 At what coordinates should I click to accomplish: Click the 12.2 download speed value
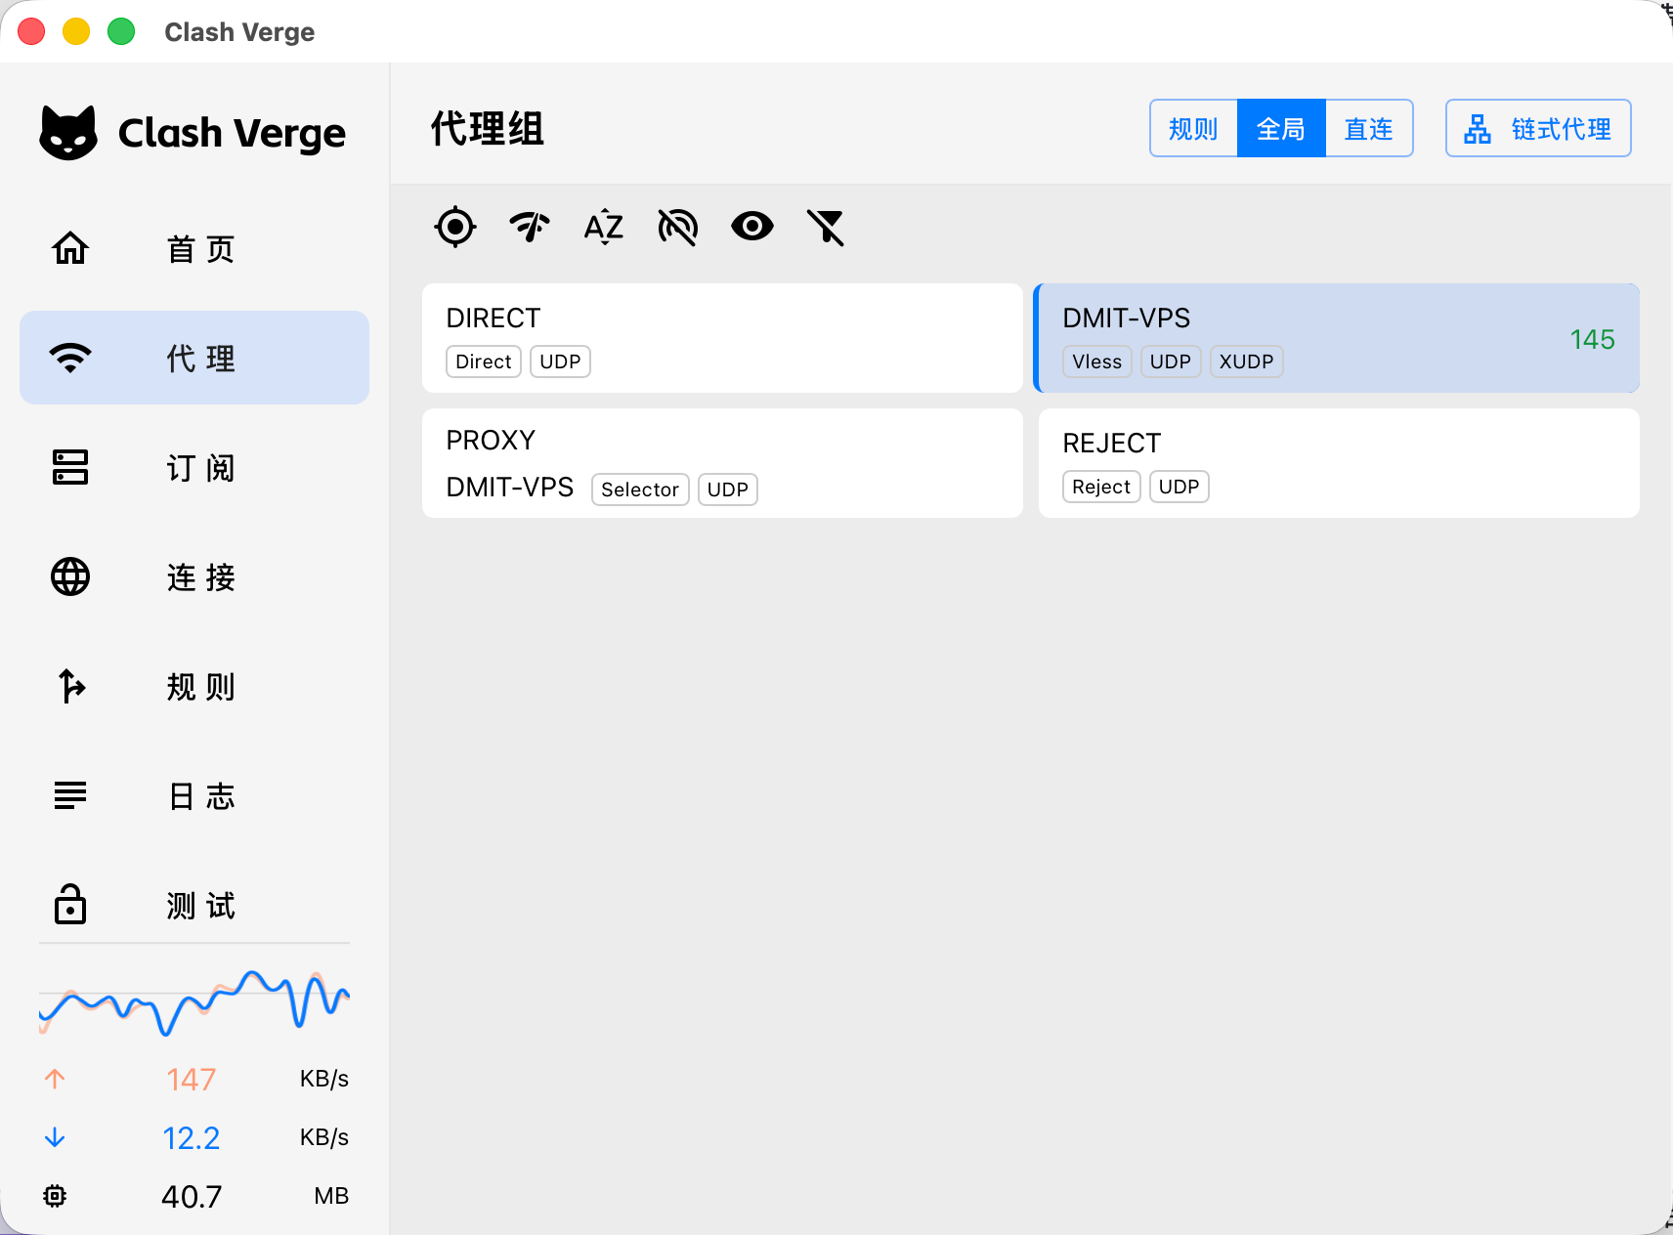[x=191, y=1138]
